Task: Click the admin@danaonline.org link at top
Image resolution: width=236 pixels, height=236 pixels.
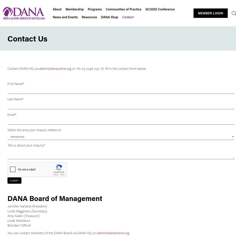Action: 55,69
